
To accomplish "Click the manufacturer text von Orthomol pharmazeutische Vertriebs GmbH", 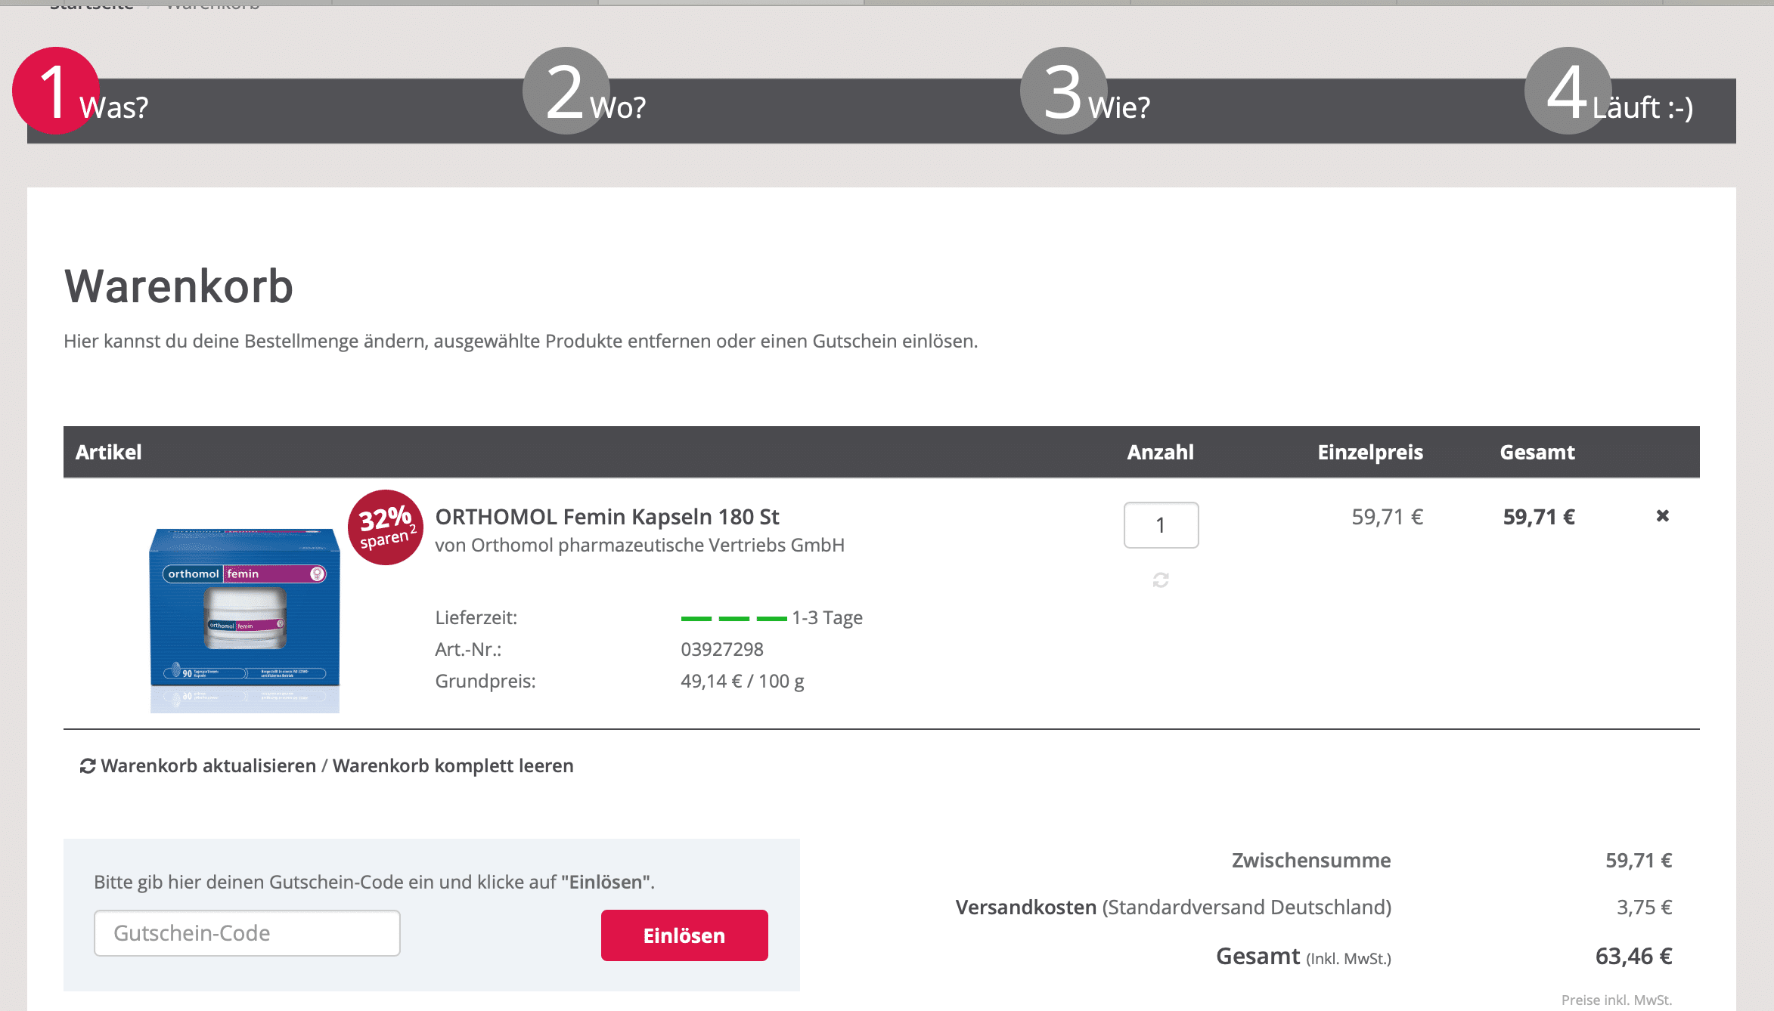I will [640, 546].
